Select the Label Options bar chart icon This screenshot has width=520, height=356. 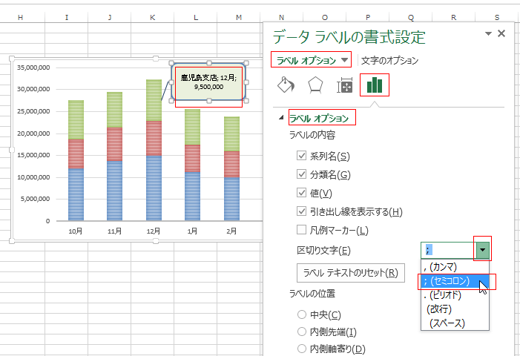(375, 85)
